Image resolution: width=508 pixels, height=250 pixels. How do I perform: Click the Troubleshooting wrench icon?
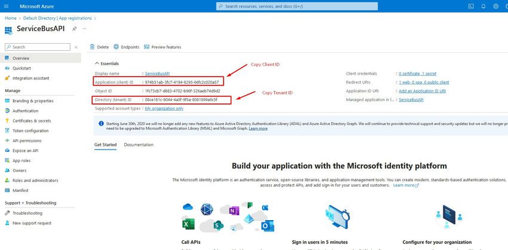pyautogui.click(x=7, y=213)
